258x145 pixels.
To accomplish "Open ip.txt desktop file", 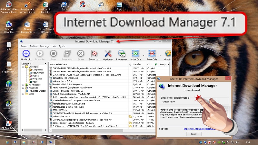I will pyautogui.click(x=9, y=46).
